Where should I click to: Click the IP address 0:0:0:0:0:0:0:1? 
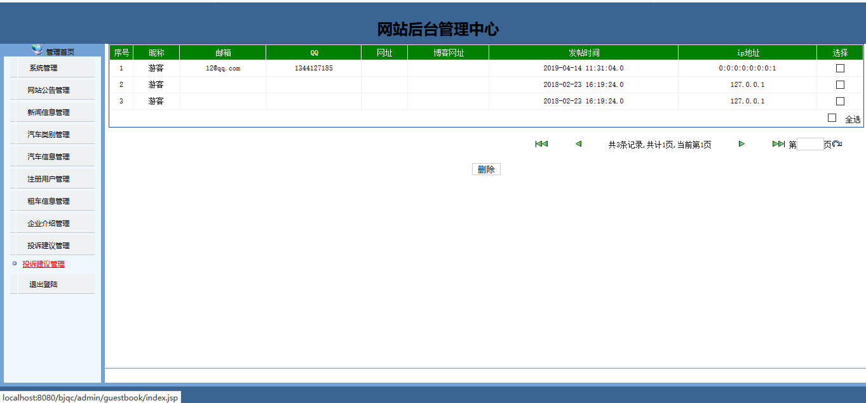748,68
